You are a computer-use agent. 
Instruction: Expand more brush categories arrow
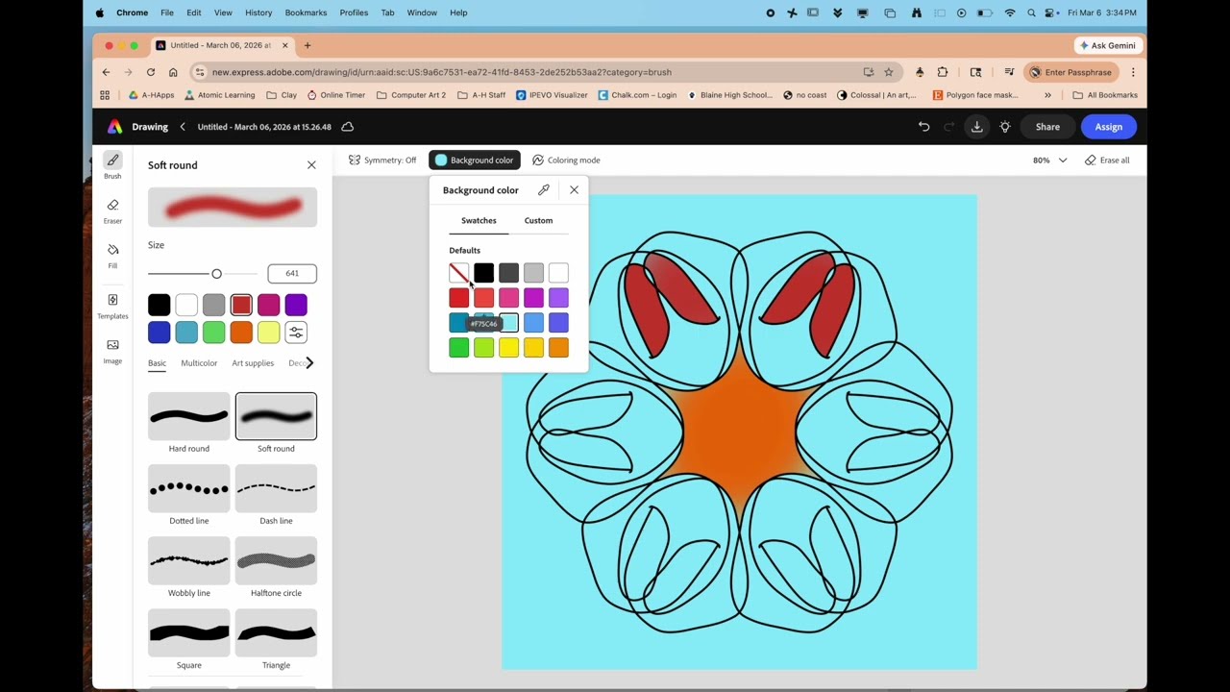click(x=308, y=362)
